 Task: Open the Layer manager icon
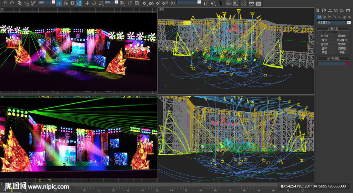click(220, 3)
